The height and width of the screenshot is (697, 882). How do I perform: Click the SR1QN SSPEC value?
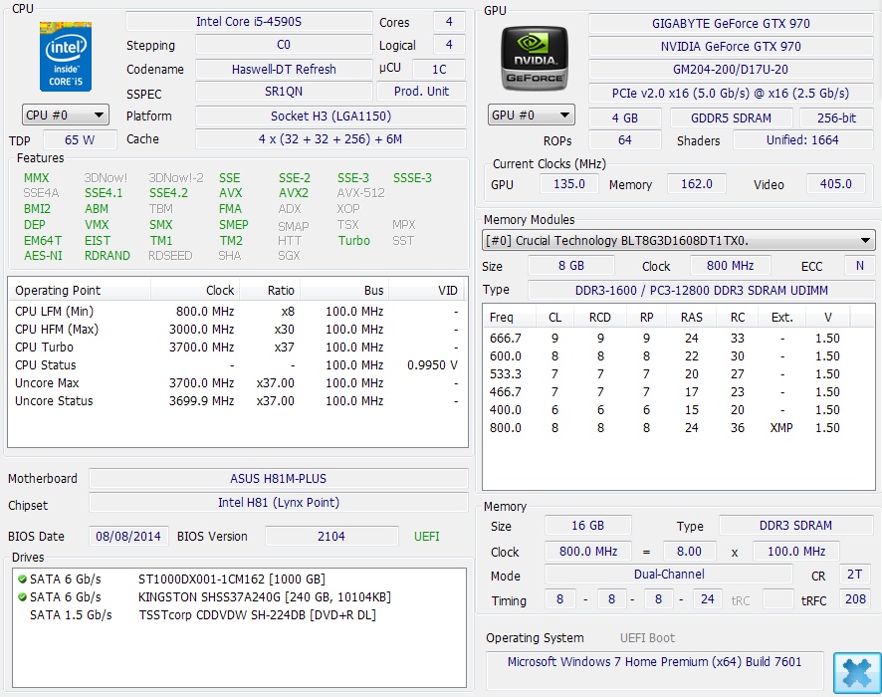(x=284, y=92)
